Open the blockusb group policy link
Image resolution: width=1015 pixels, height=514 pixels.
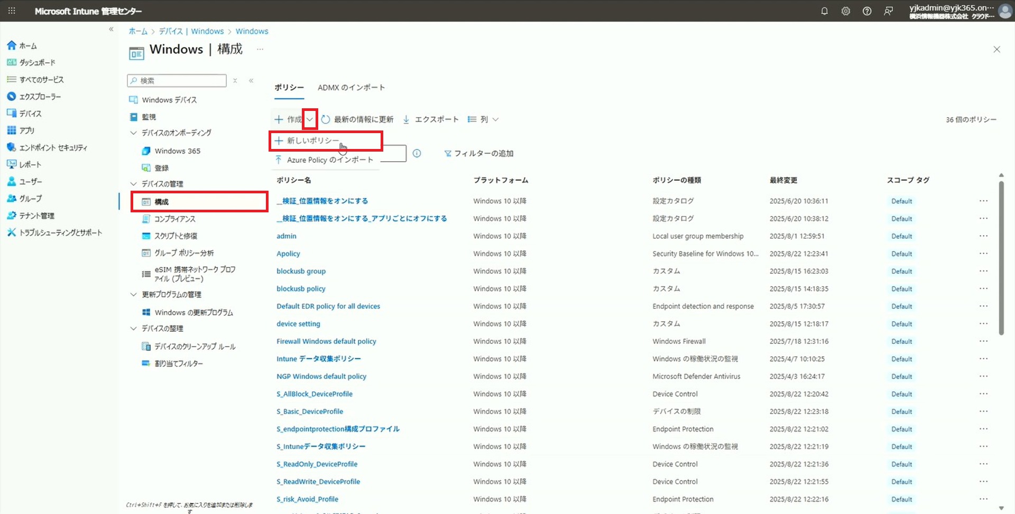click(x=301, y=271)
